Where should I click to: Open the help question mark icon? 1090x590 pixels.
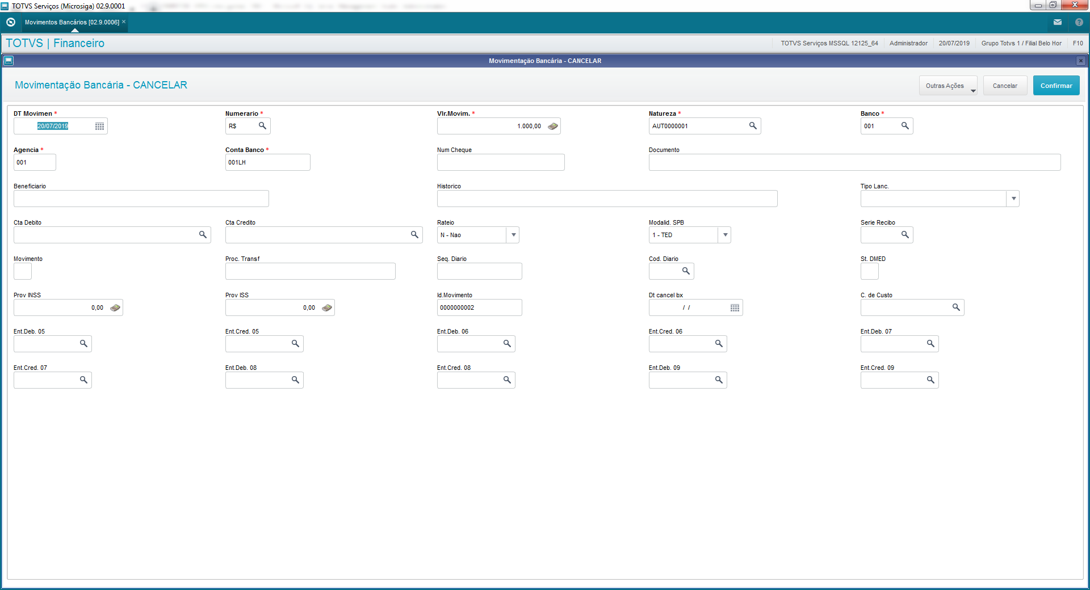[1079, 22]
